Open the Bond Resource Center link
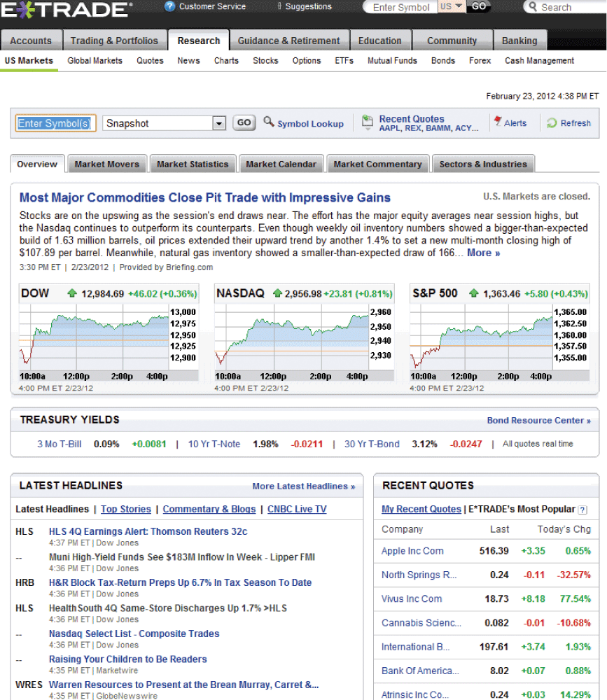 pos(538,421)
